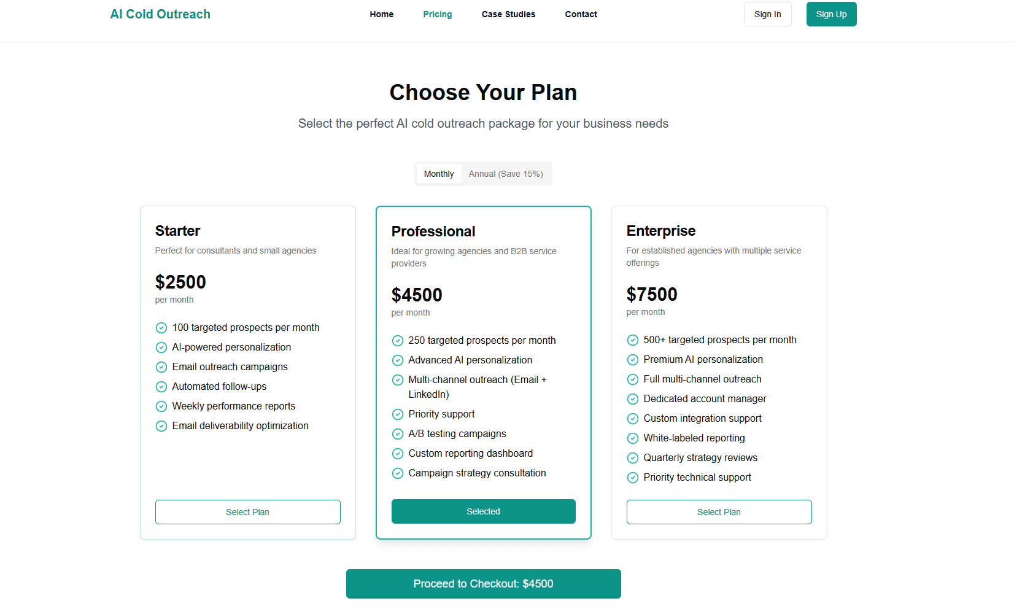Click Select Plan under Enterprise
The width and height of the screenshot is (1014, 609).
click(719, 511)
